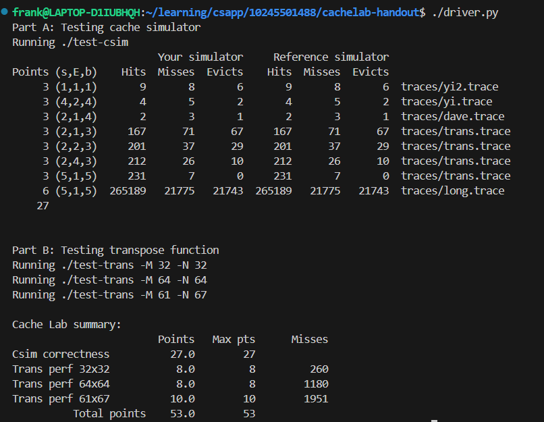This screenshot has height=422, width=544.
Task: Click the username frank@LAPTOP-D1IUBHQH in prompt
Action: pos(76,13)
